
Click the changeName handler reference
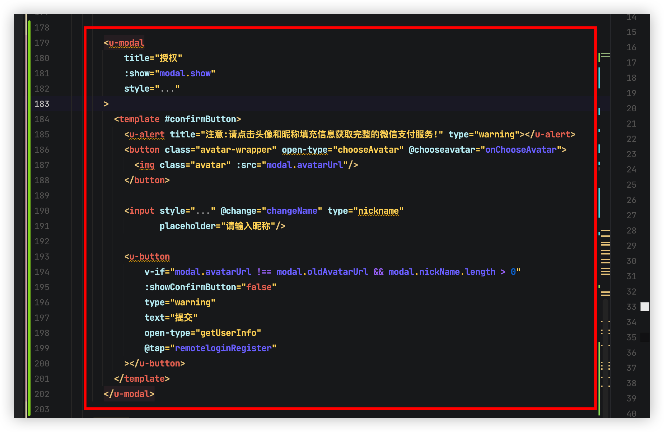tap(292, 211)
